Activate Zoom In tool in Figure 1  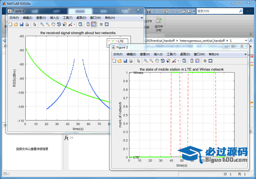(42, 24)
